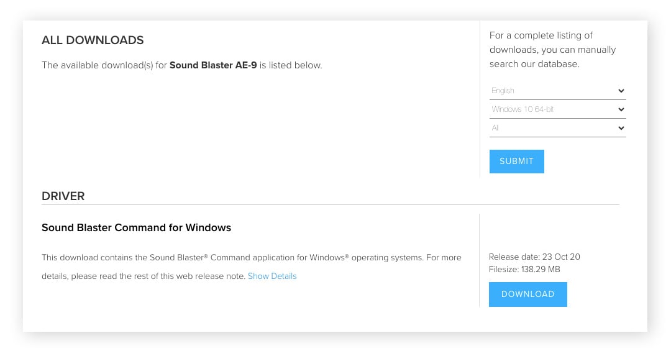The image size is (671, 356).
Task: Open the English language dropdown
Action: (557, 91)
